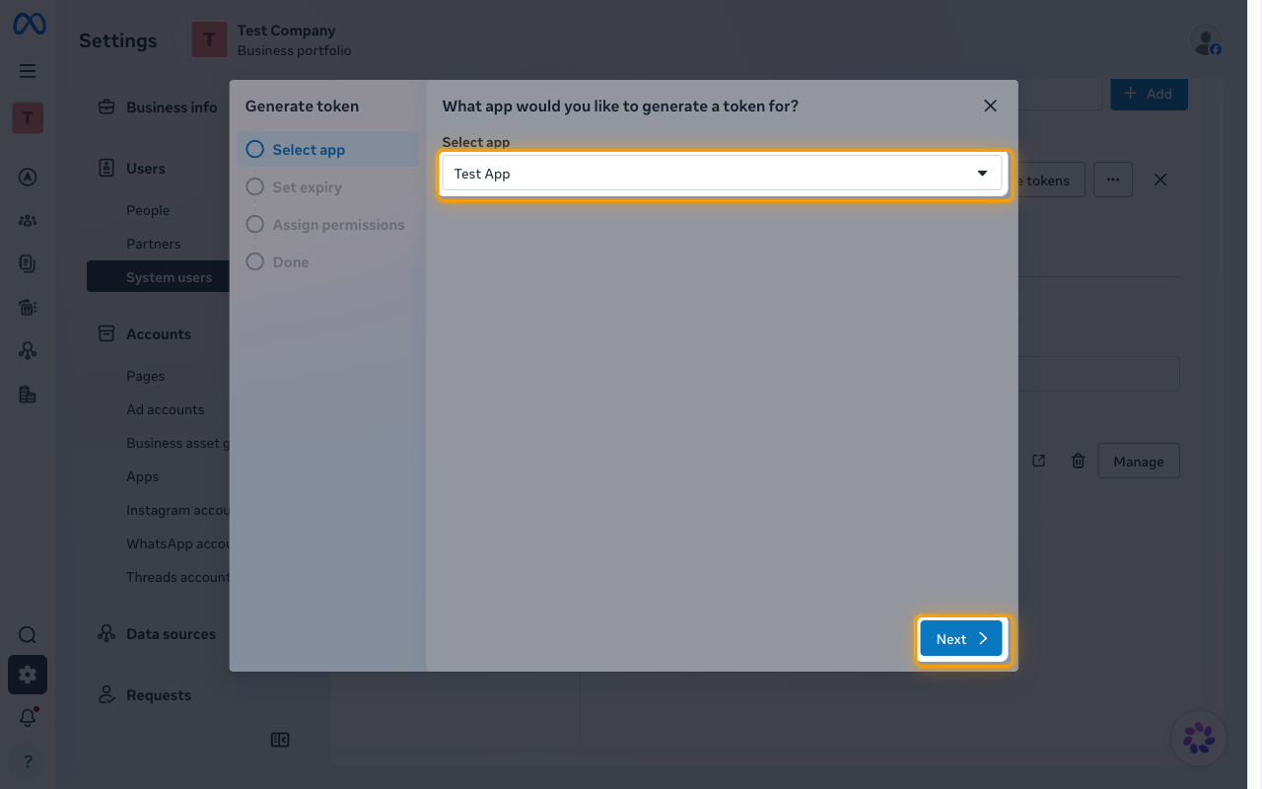This screenshot has height=789, width=1262.
Task: Click the profile avatar icon
Action: tap(1206, 40)
